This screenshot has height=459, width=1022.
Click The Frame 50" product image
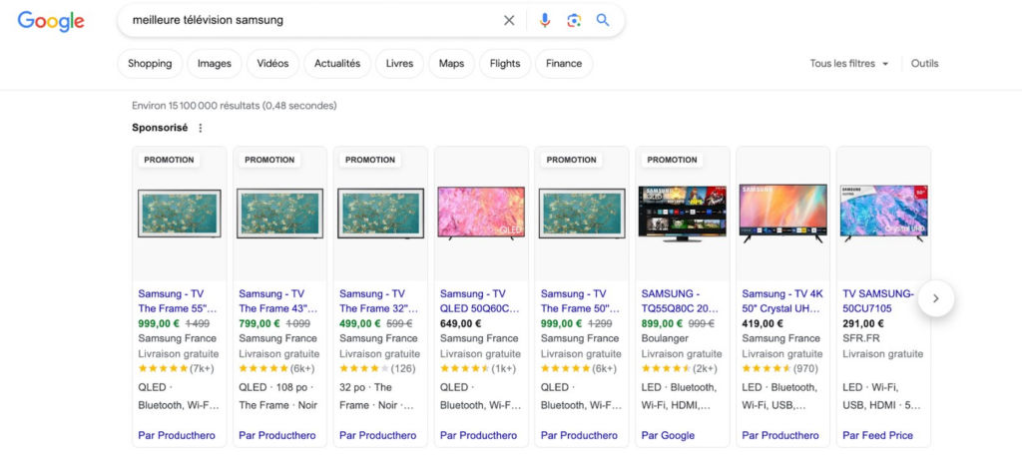point(582,214)
